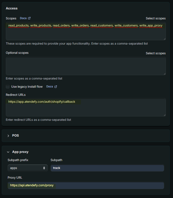The width and height of the screenshot is (173, 198).
Task: Expand the POS section chevron
Action: point(8,136)
